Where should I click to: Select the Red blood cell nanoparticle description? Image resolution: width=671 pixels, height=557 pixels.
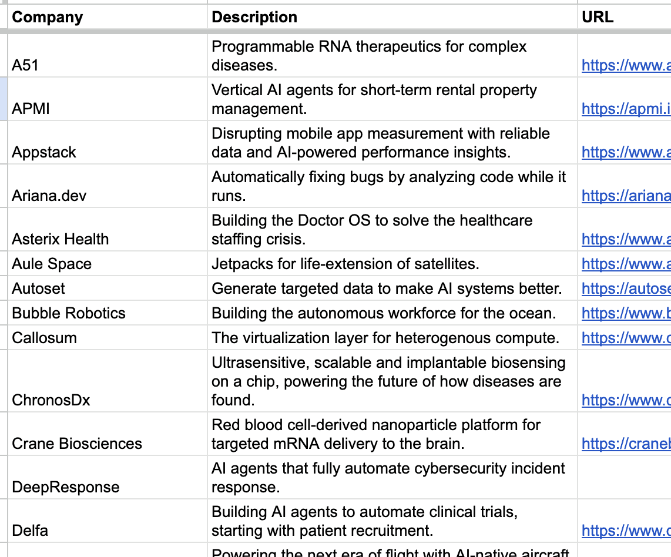pos(392,434)
